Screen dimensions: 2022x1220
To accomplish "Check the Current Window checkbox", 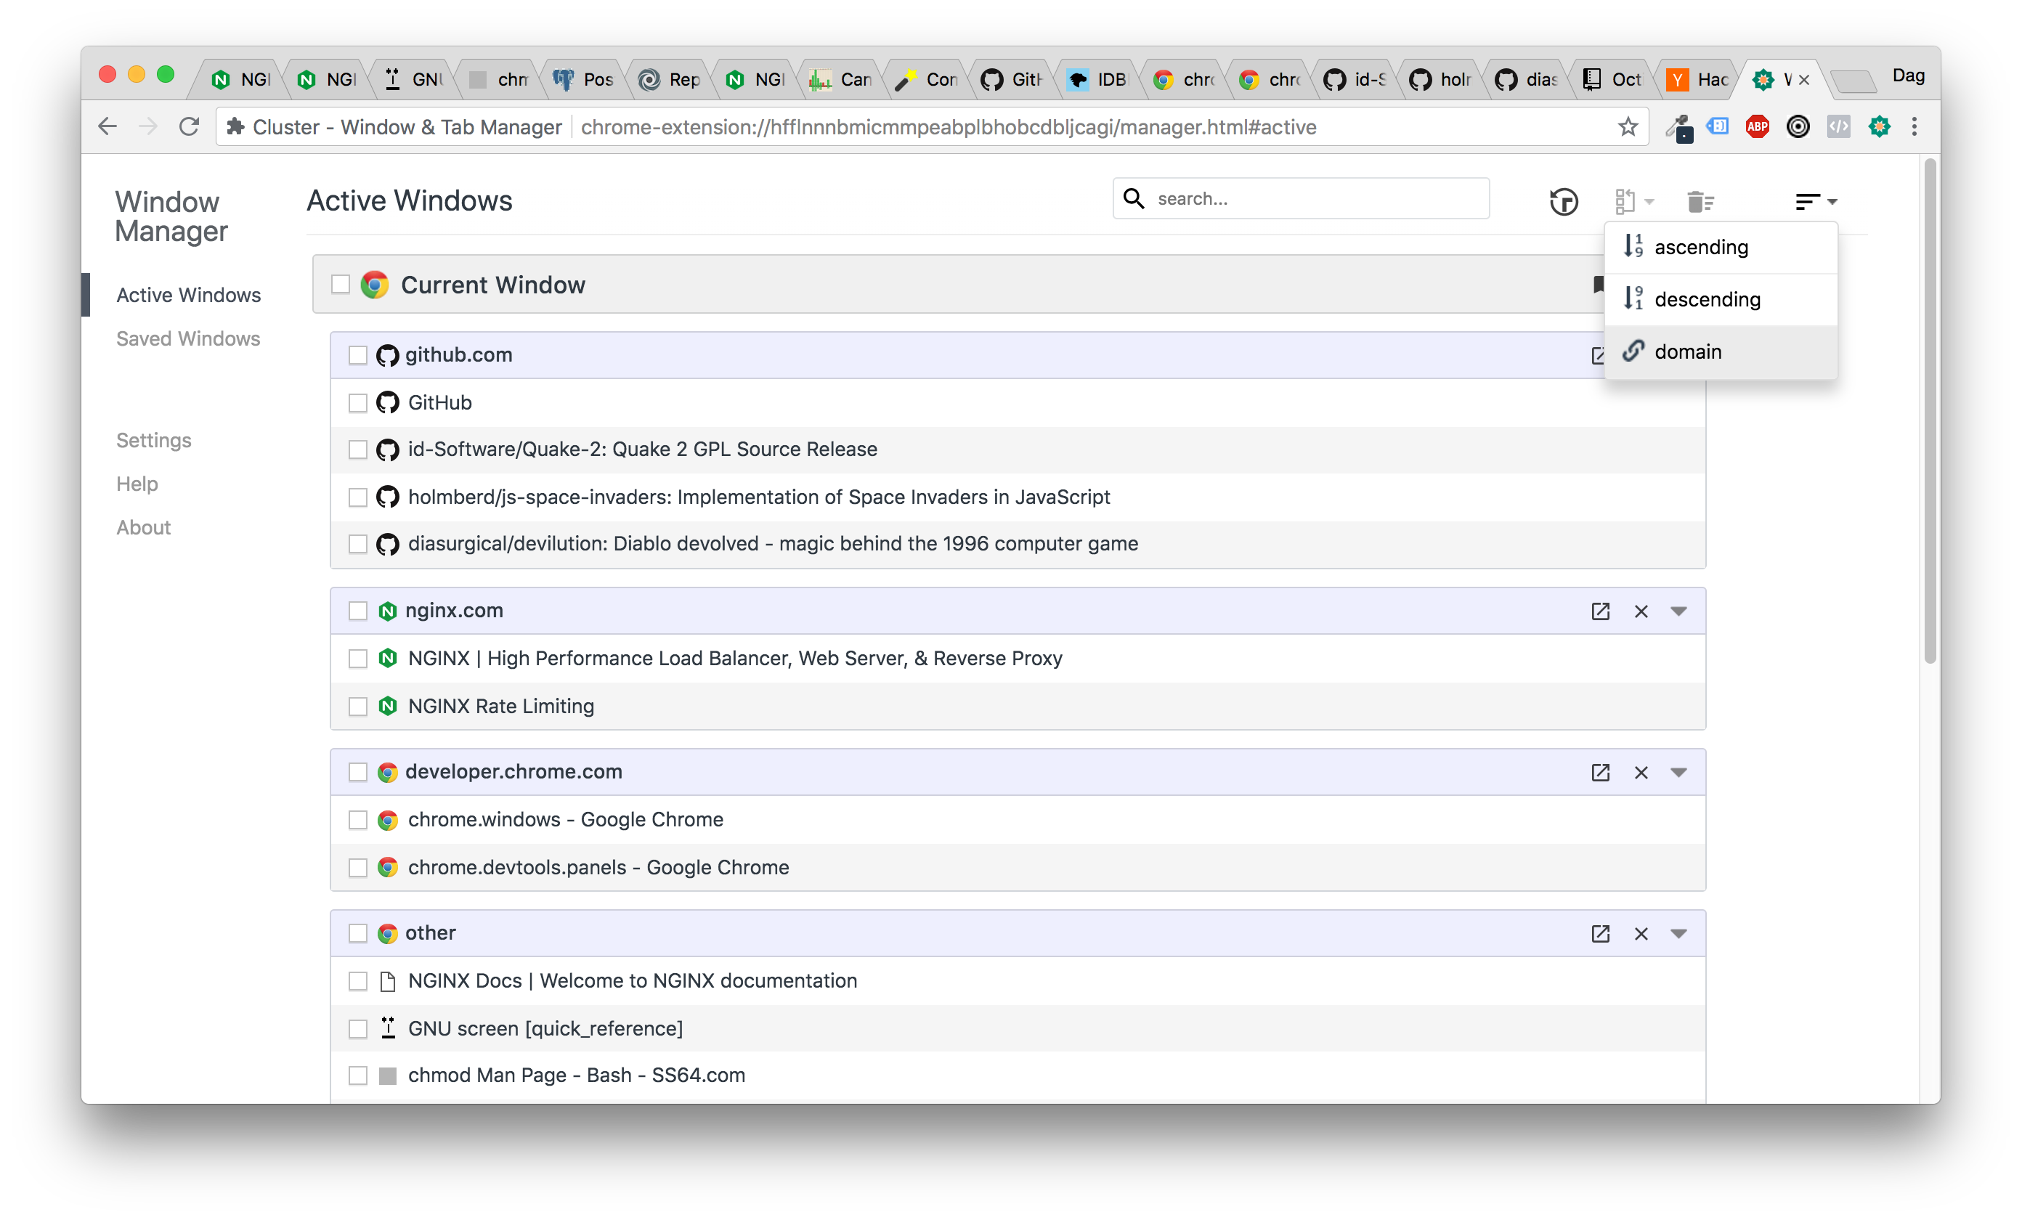I will 340,285.
